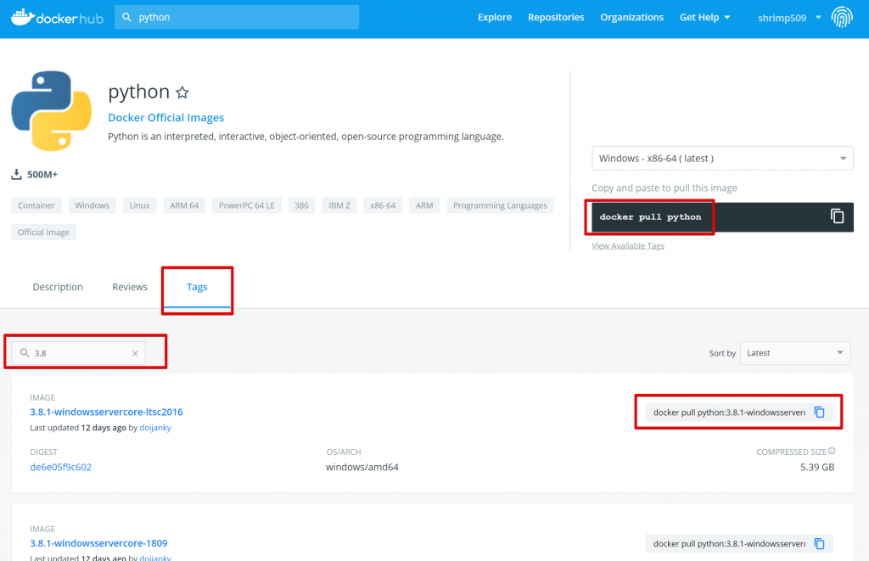The width and height of the screenshot is (869, 561).
Task: Open the shrimp509 account menu
Action: (789, 18)
